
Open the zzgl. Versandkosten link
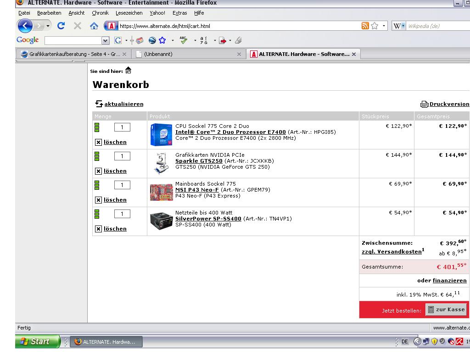click(392, 252)
